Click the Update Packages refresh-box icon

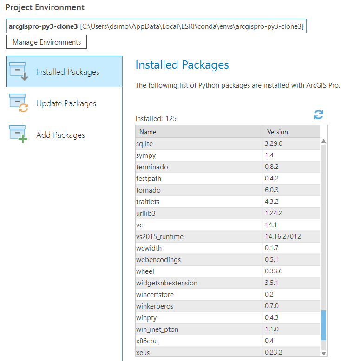pyautogui.click(x=19, y=103)
